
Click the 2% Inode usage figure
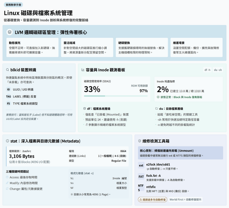pyautogui.click(x=163, y=89)
